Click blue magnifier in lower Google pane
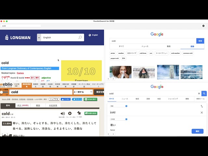This screenshot has width=208, height=156. click(204, 94)
